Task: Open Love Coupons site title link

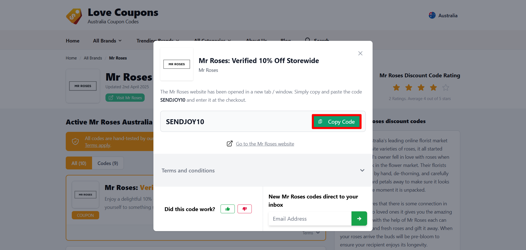Action: (123, 12)
